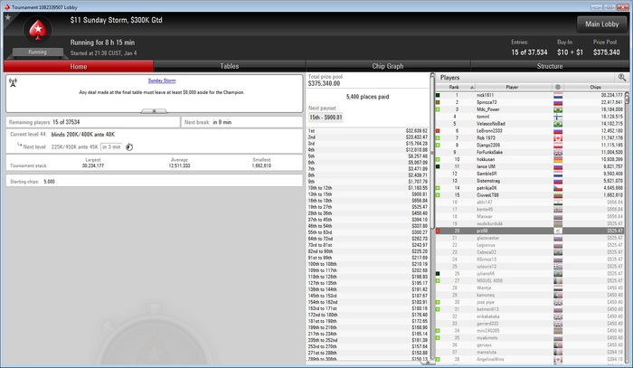Viewport: 633px width, 368px height.
Task: Click the Russian flag next to LeBronn2333
Action: click(x=558, y=131)
